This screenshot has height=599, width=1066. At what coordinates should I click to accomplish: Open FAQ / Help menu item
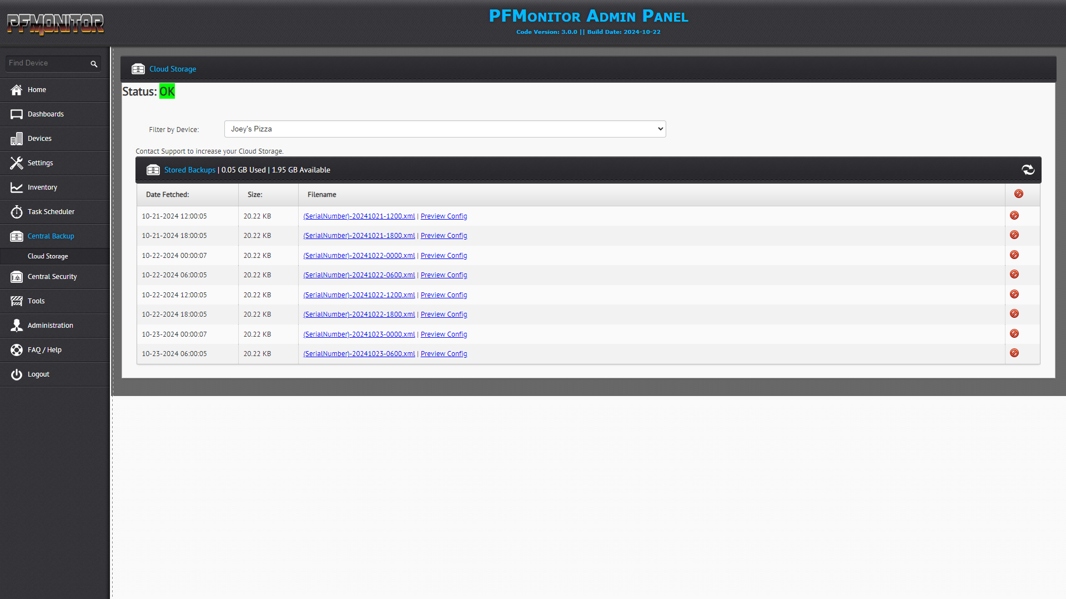(x=54, y=350)
